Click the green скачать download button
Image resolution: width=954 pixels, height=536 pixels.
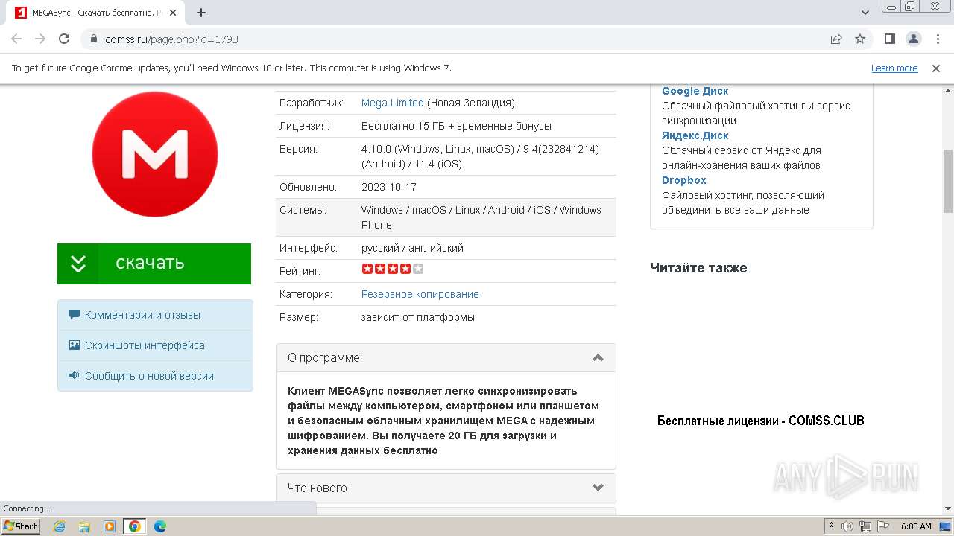(x=154, y=264)
